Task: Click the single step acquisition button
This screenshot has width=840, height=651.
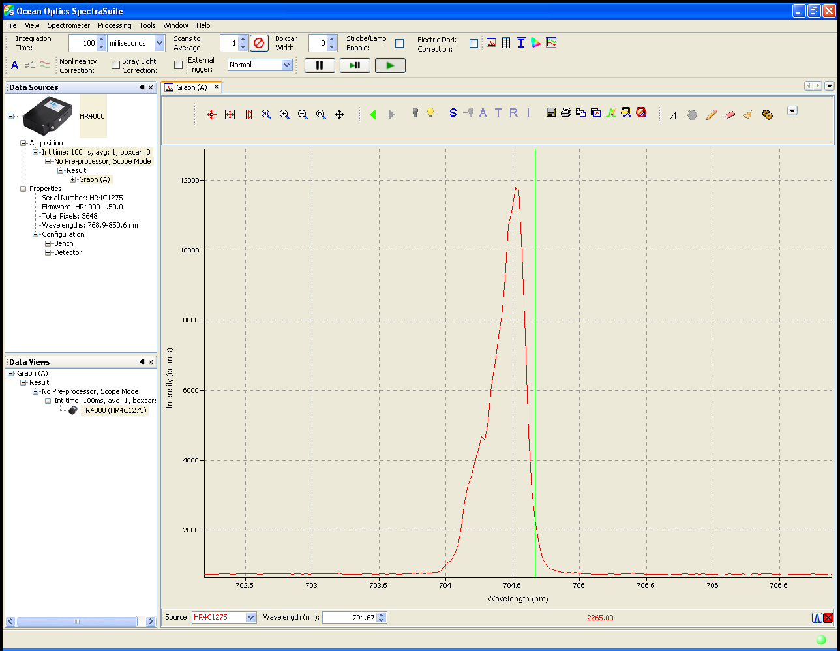Action: (x=355, y=65)
